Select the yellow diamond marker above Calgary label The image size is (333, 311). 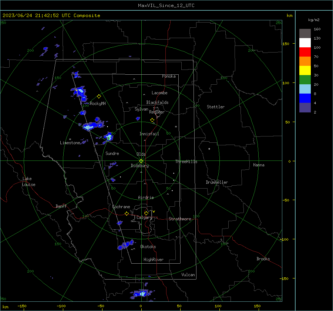point(146,213)
